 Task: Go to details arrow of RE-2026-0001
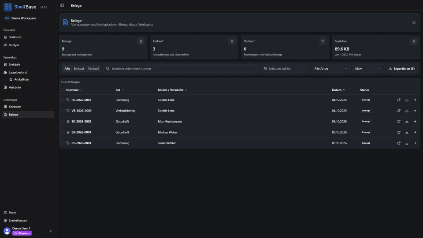point(415,143)
